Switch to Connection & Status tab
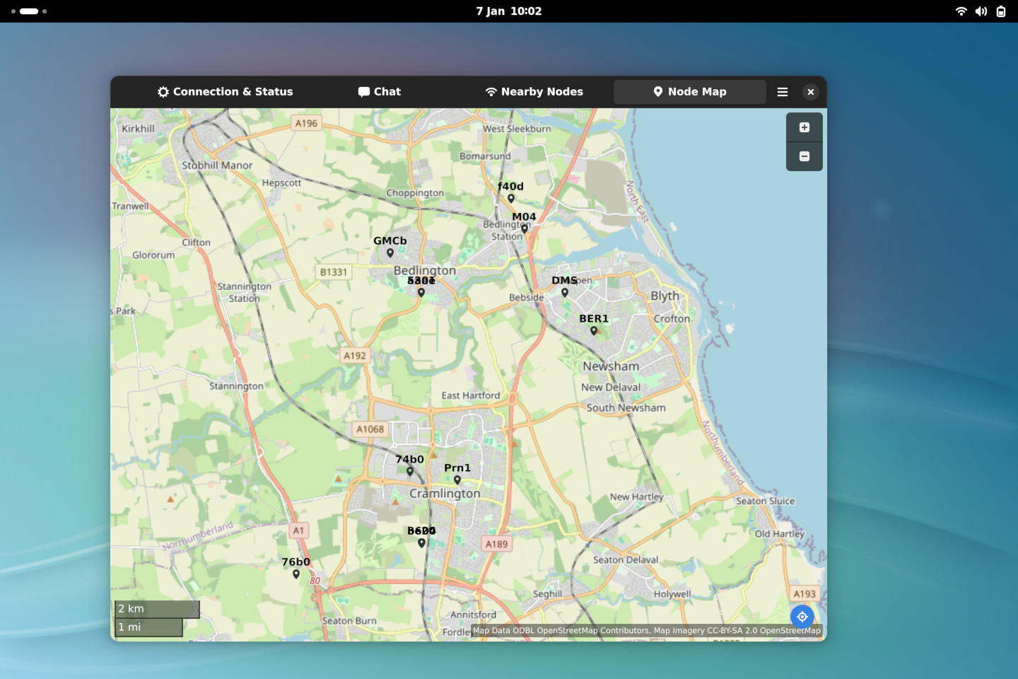 (x=225, y=92)
